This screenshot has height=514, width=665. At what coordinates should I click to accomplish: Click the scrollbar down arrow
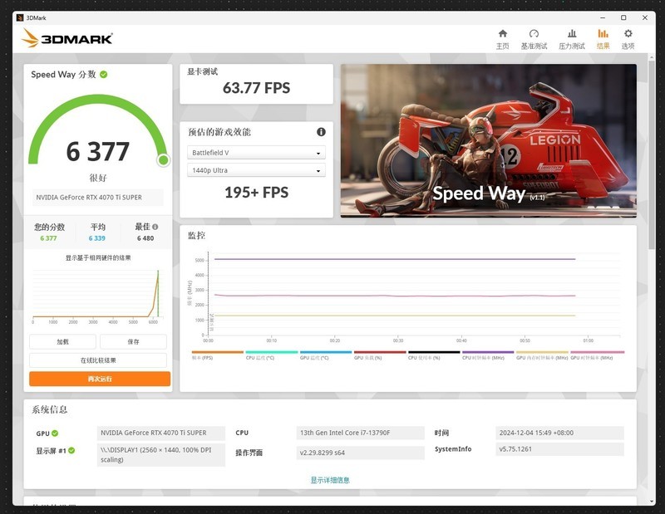pos(652,501)
